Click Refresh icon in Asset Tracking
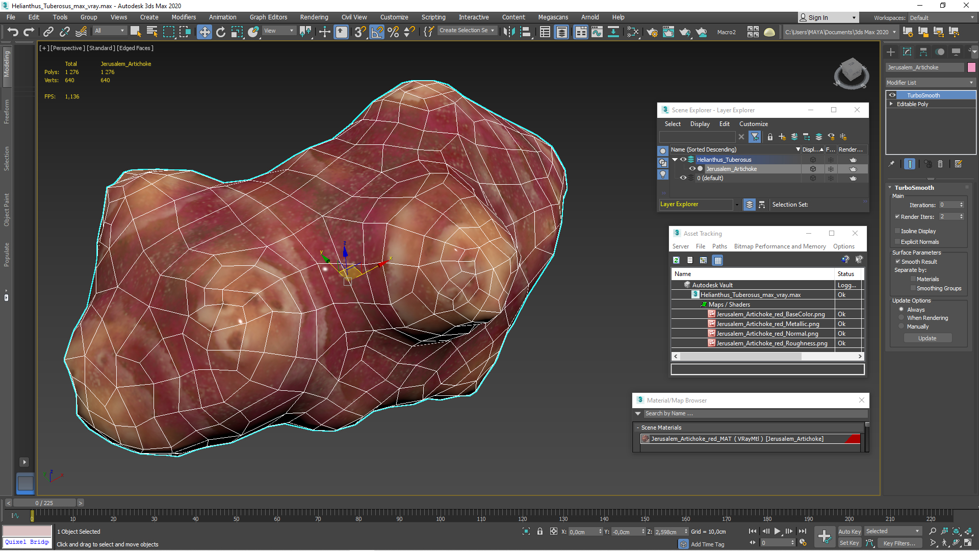This screenshot has width=979, height=551. point(676,260)
